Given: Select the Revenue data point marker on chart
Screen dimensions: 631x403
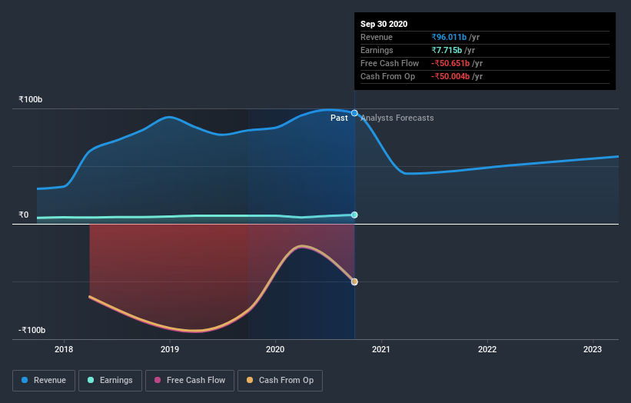Looking at the screenshot, I should click(x=354, y=113).
